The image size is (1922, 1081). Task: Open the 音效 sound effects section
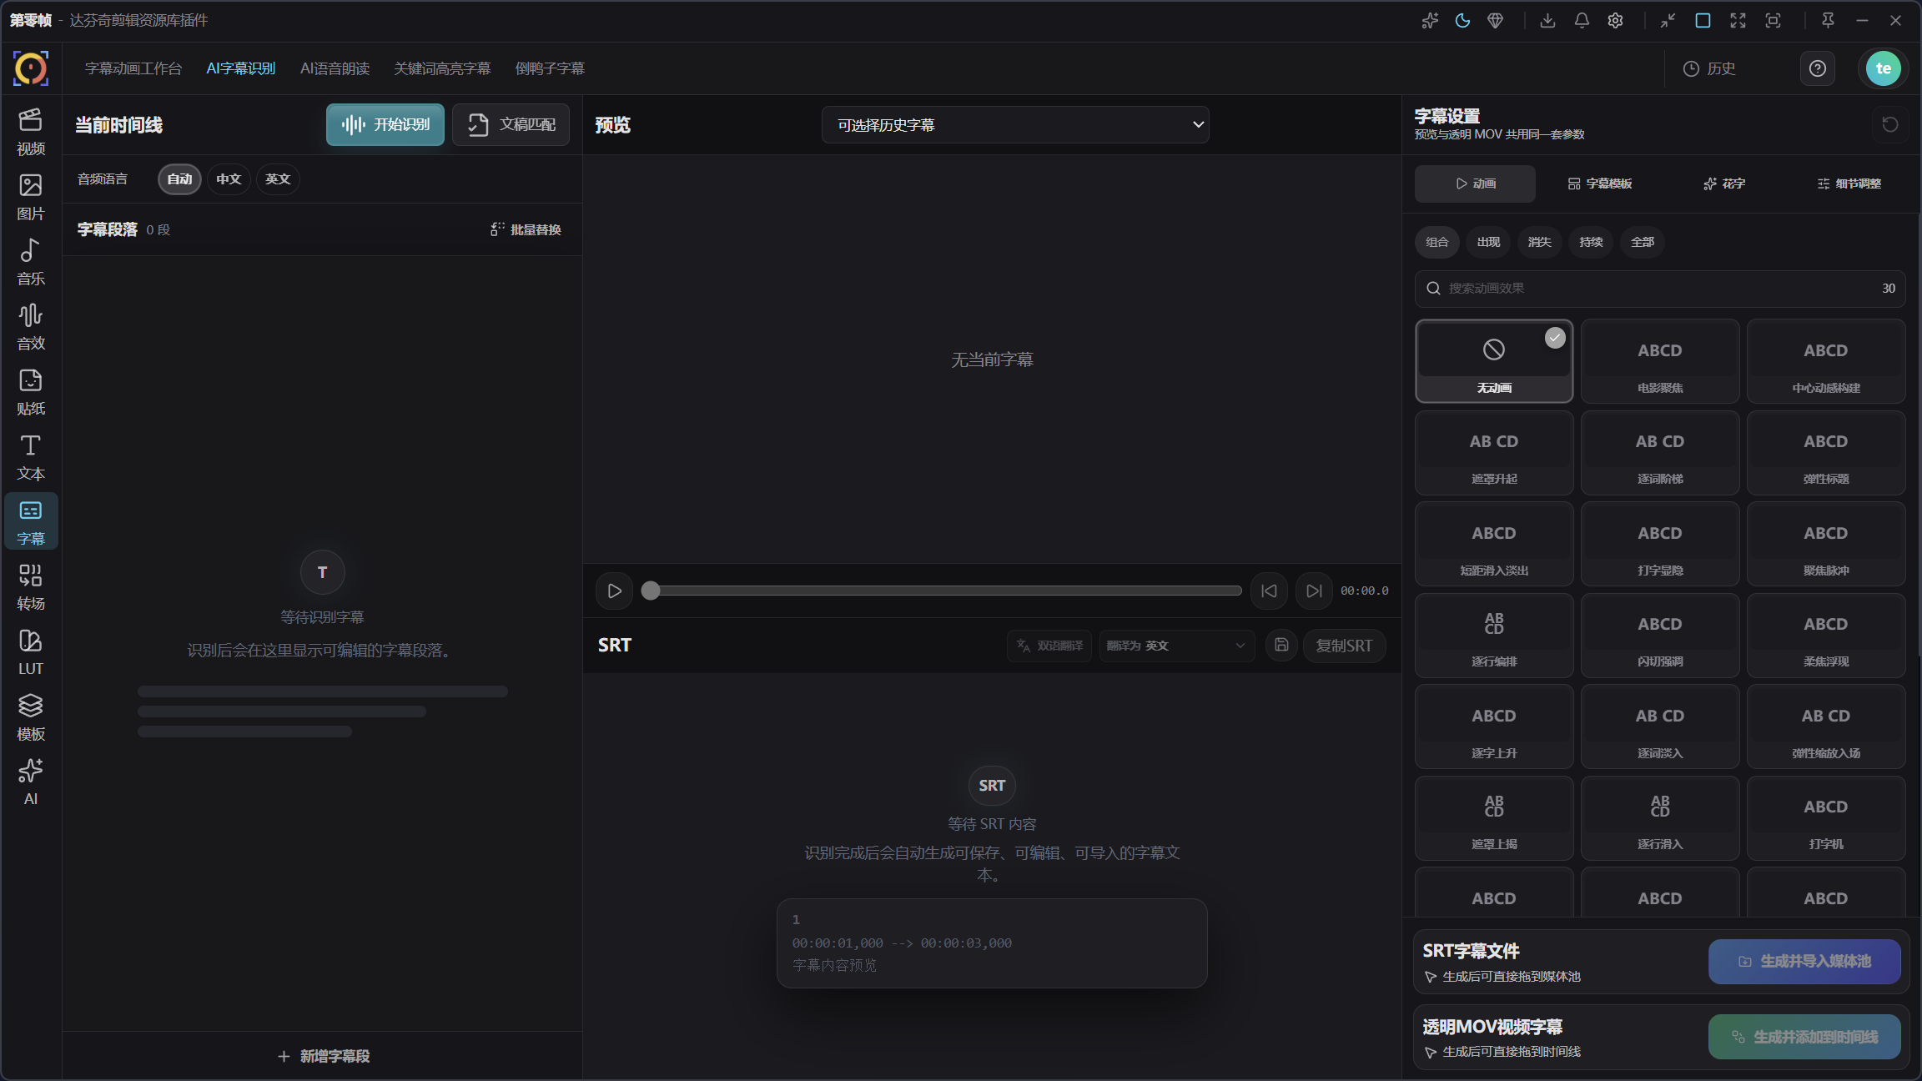[x=31, y=327]
